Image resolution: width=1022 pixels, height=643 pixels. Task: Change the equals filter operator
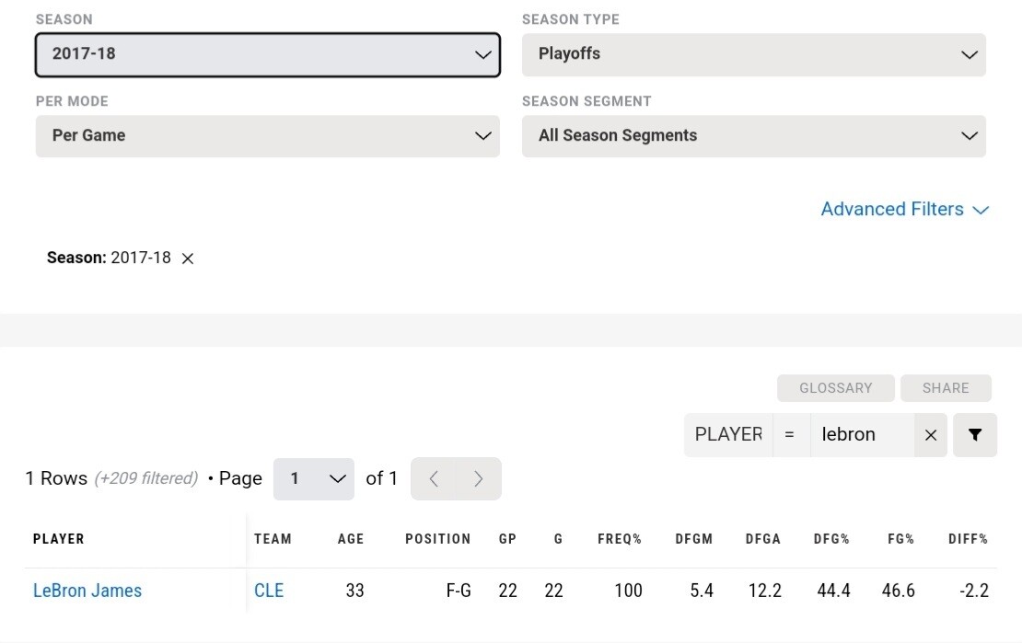[x=789, y=435]
